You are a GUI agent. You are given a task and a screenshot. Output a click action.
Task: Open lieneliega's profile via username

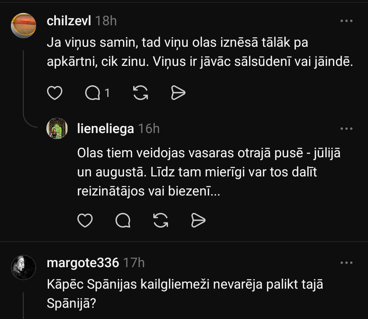click(x=106, y=129)
